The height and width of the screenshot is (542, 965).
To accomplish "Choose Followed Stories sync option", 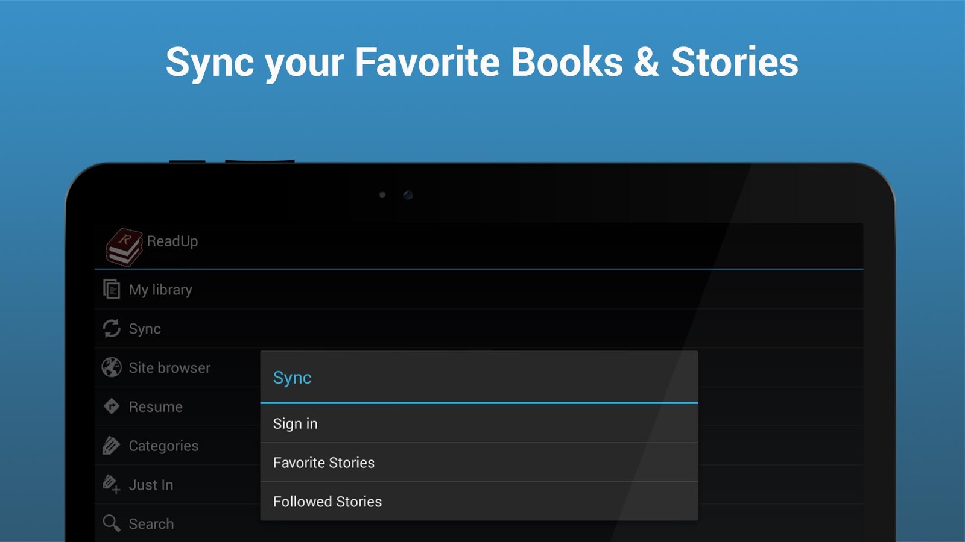I will coord(327,501).
